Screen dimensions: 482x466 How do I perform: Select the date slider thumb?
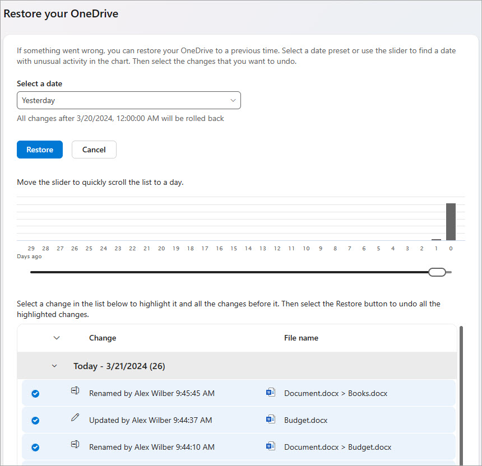tap(437, 272)
